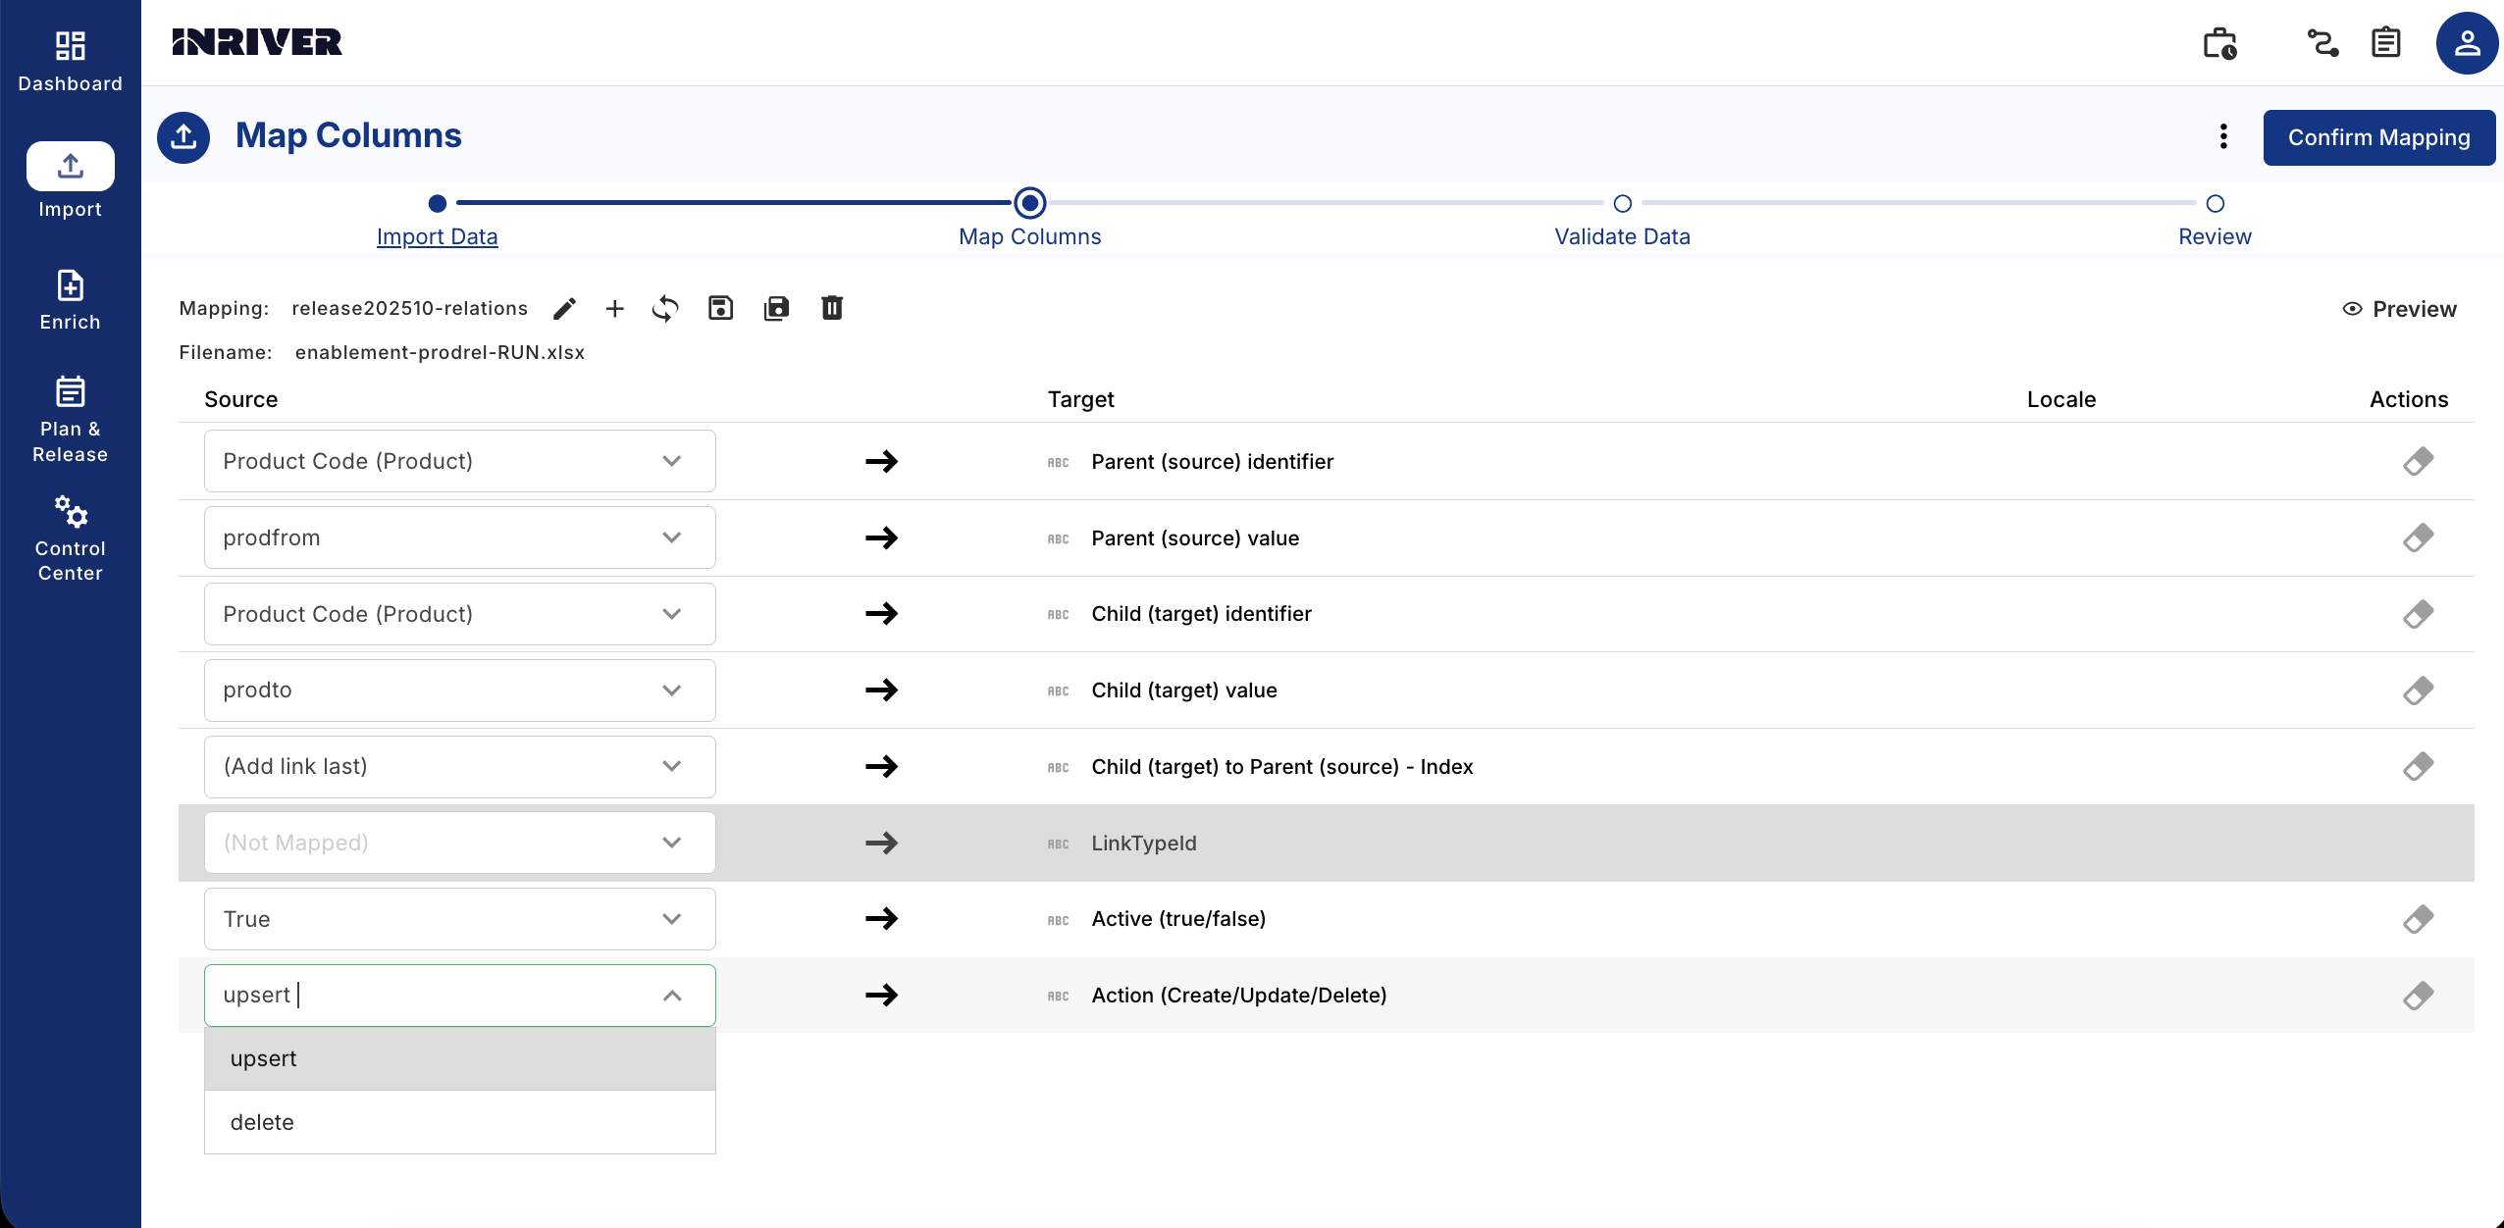Open the Control Center sidebar item
This screenshot has width=2504, height=1228.
pos(70,538)
